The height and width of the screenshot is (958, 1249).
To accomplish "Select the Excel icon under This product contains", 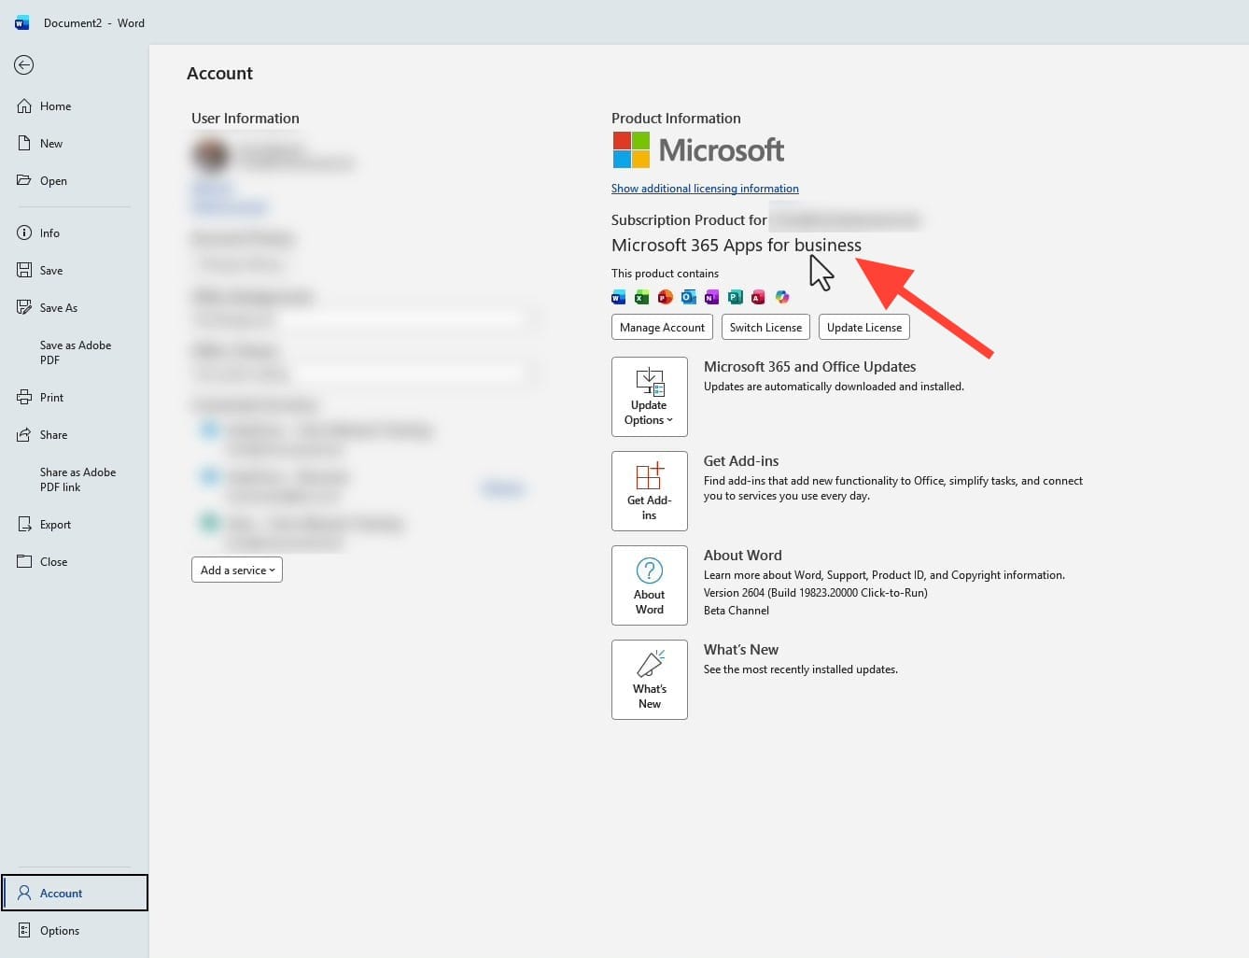I will point(642,297).
